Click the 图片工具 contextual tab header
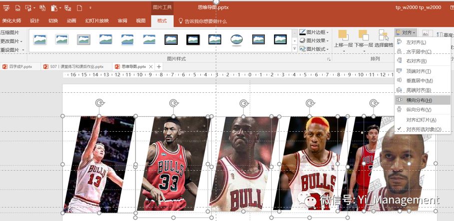 (162, 7)
